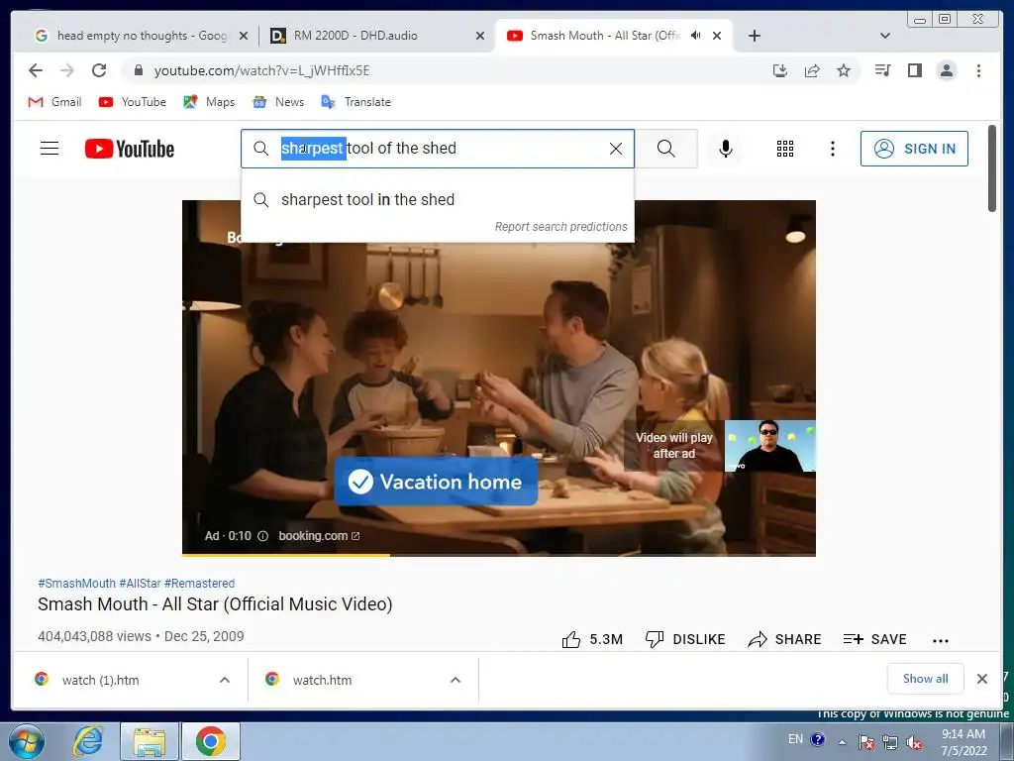The image size is (1014, 761).
Task: Expand tab search dropdown arrow
Action: [885, 36]
